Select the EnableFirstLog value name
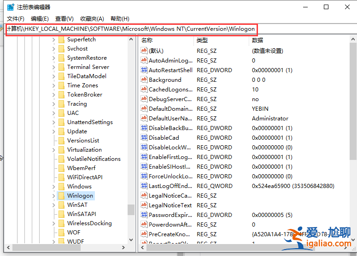 pyautogui.click(x=170, y=157)
